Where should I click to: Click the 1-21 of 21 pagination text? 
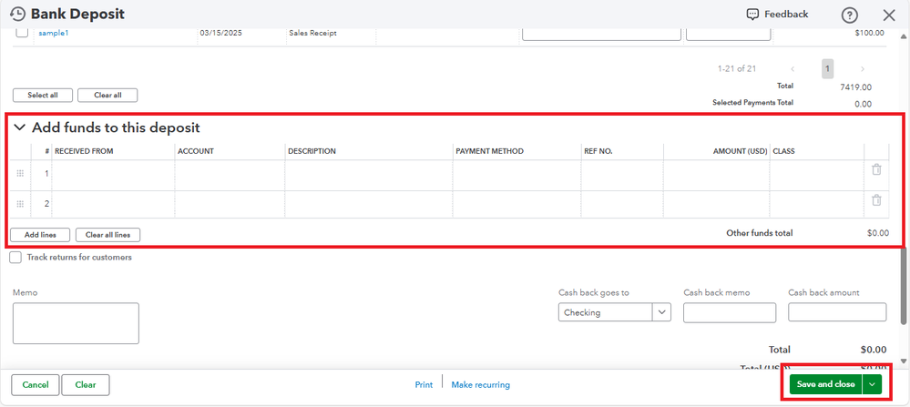coord(737,69)
